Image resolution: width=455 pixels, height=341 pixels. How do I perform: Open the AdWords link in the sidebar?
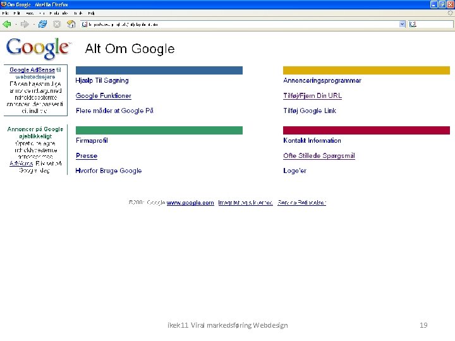21,164
